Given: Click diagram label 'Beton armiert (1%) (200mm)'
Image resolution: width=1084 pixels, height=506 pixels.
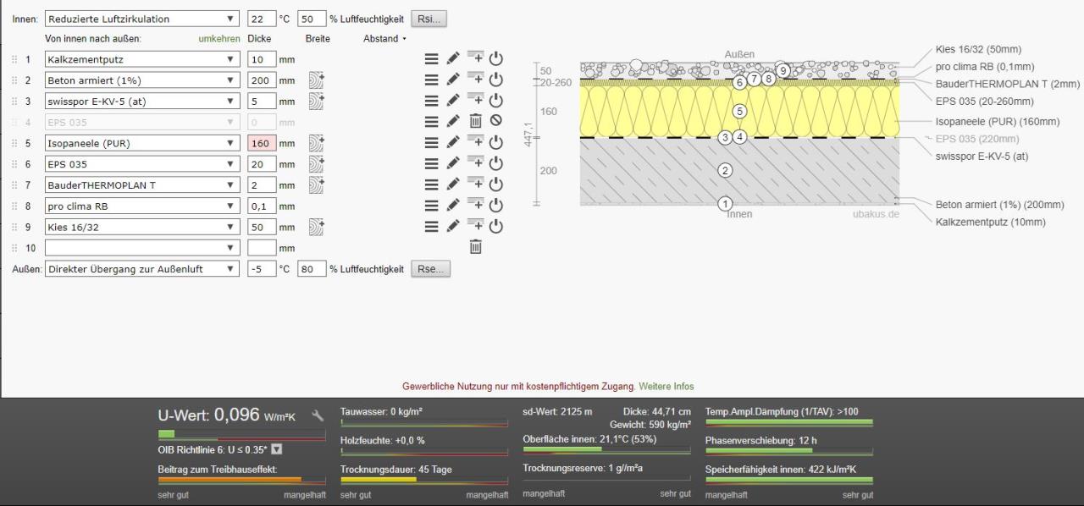Looking at the screenshot, I should [1000, 204].
